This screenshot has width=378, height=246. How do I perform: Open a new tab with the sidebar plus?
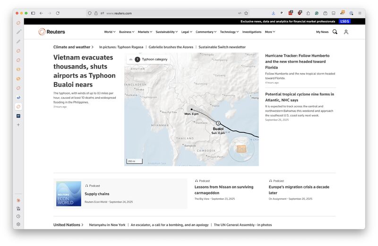click(18, 125)
